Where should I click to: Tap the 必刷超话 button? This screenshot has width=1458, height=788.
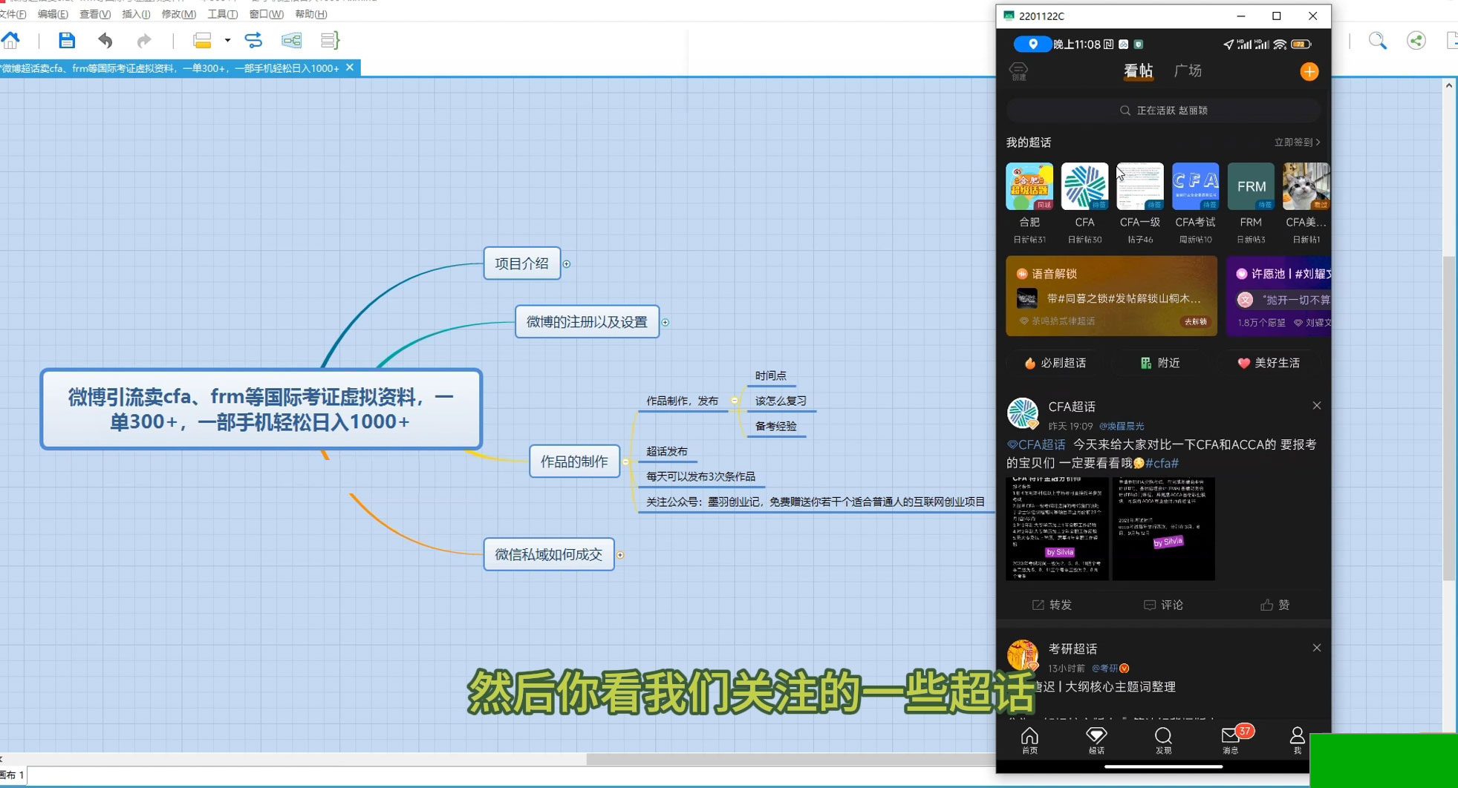click(x=1055, y=363)
